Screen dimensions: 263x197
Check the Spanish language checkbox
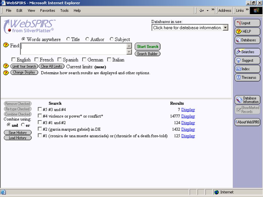(x=59, y=59)
